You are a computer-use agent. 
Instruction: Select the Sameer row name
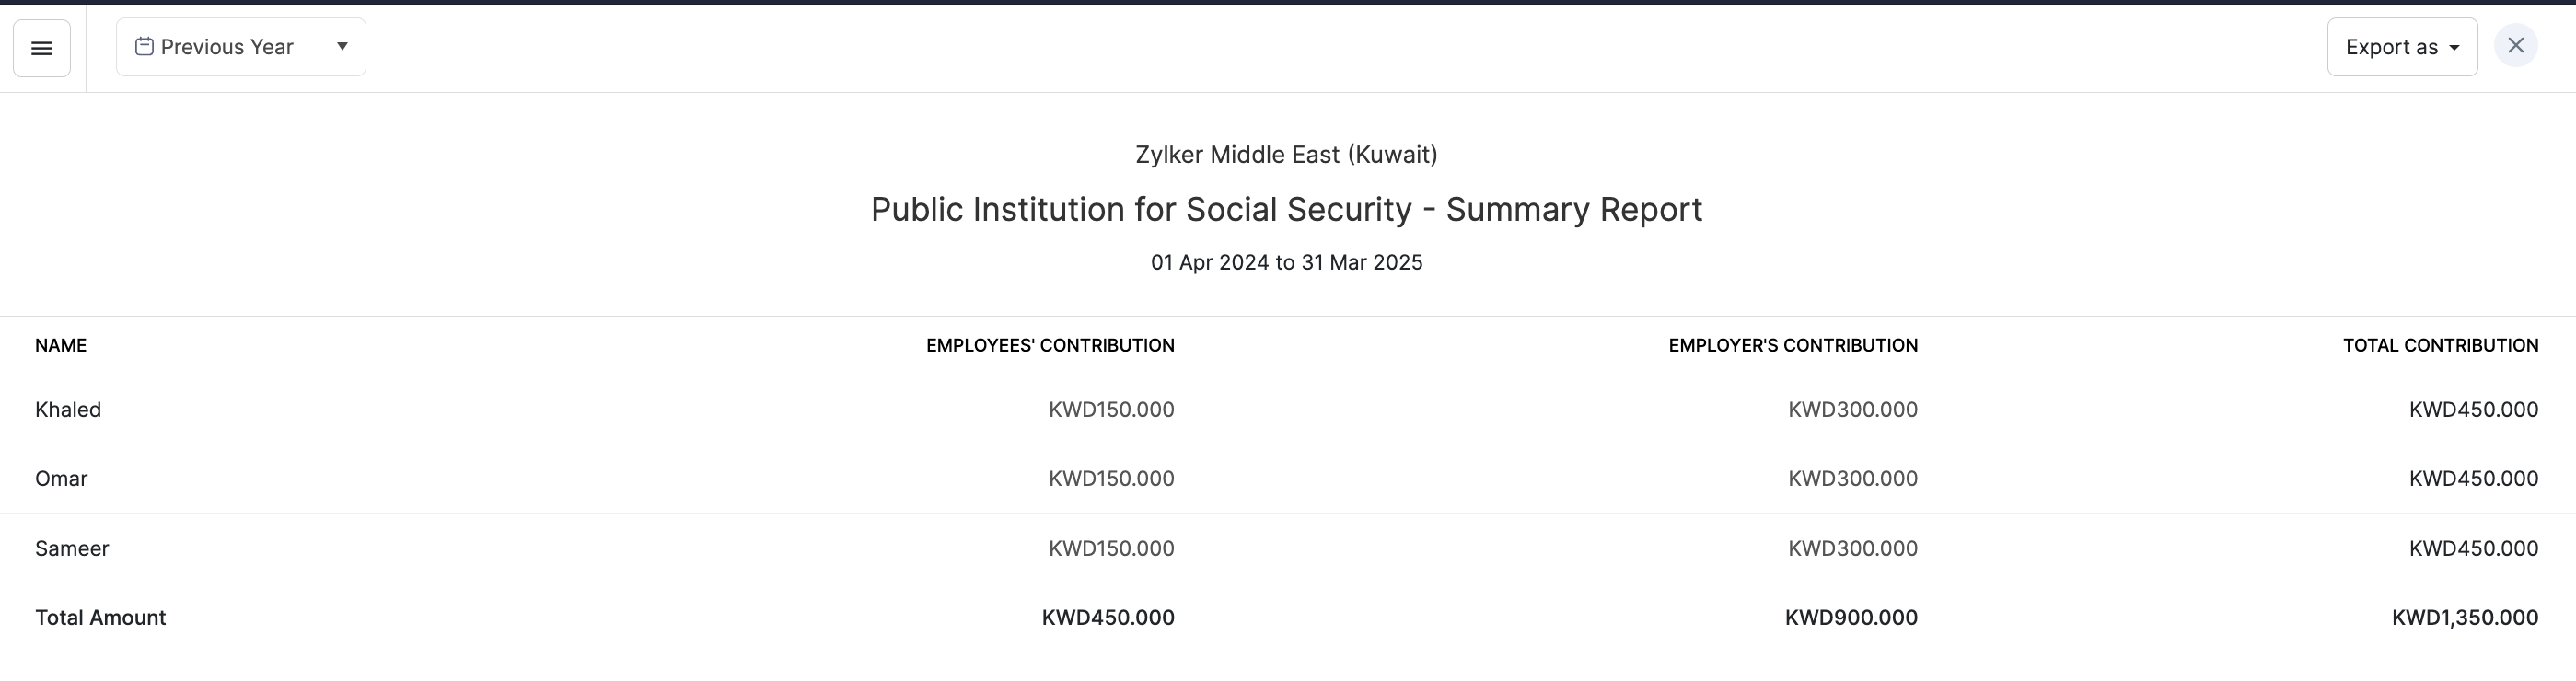click(x=72, y=549)
